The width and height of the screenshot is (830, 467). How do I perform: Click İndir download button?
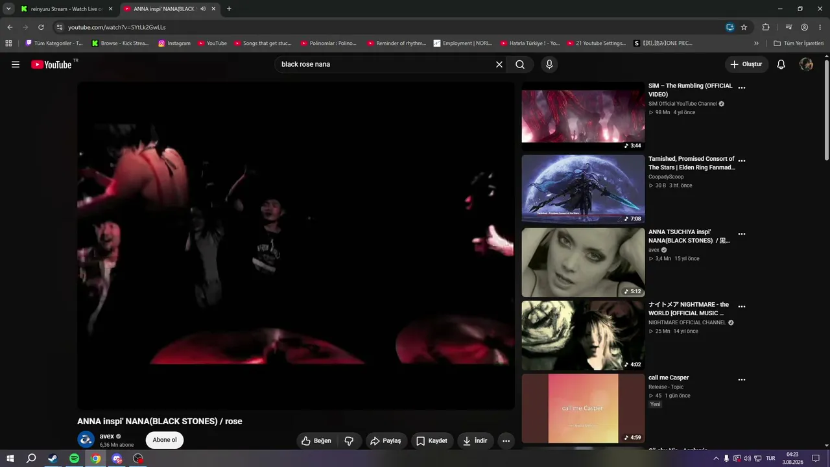pos(475,440)
